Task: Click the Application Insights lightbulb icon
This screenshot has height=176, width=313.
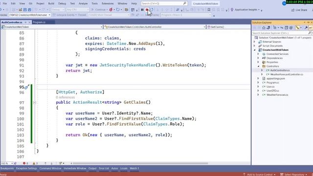Action: click(x=232, y=10)
